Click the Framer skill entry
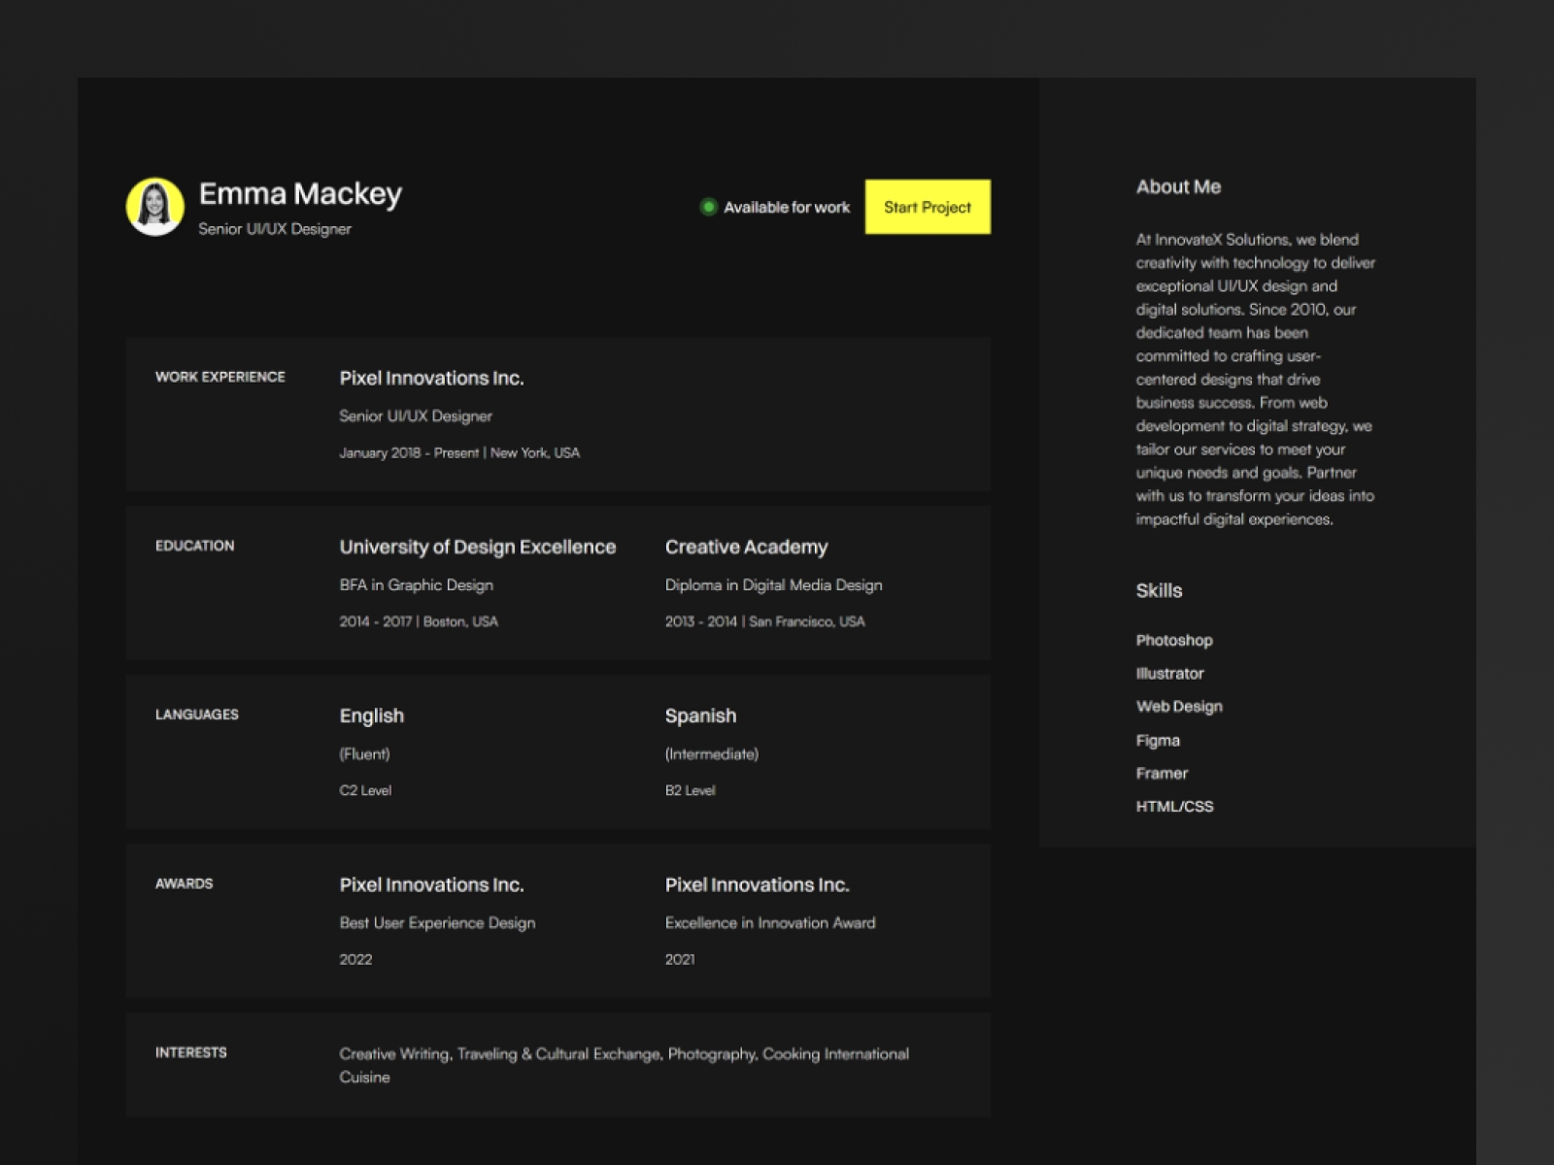1554x1165 pixels. click(x=1162, y=773)
